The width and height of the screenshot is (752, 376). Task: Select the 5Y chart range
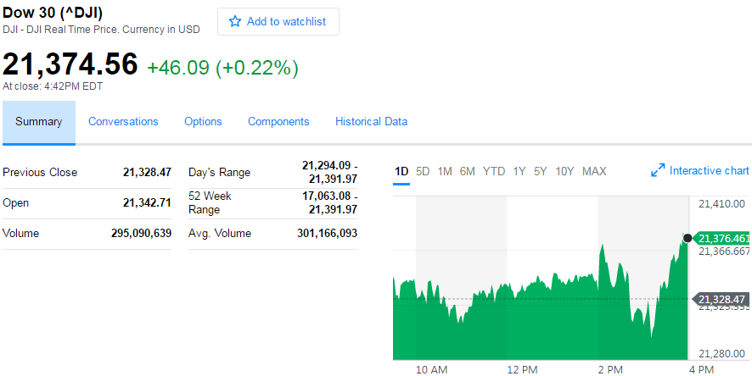coord(541,171)
